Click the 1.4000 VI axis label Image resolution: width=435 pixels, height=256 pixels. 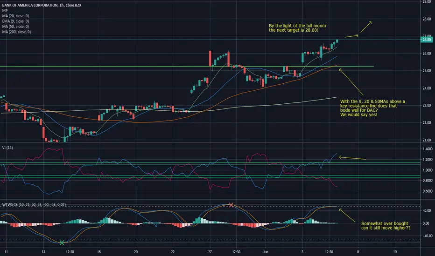click(428, 149)
